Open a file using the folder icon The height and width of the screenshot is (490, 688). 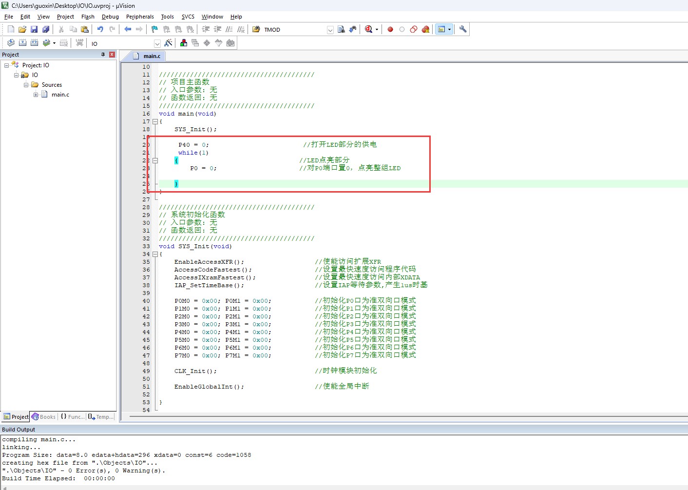pyautogui.click(x=22, y=29)
